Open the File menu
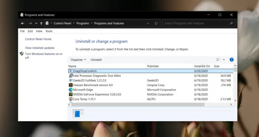259x137 pixels. click(x=22, y=31)
